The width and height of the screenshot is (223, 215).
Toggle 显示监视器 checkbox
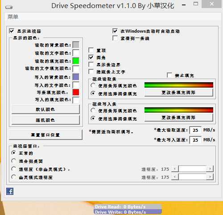tap(12, 31)
